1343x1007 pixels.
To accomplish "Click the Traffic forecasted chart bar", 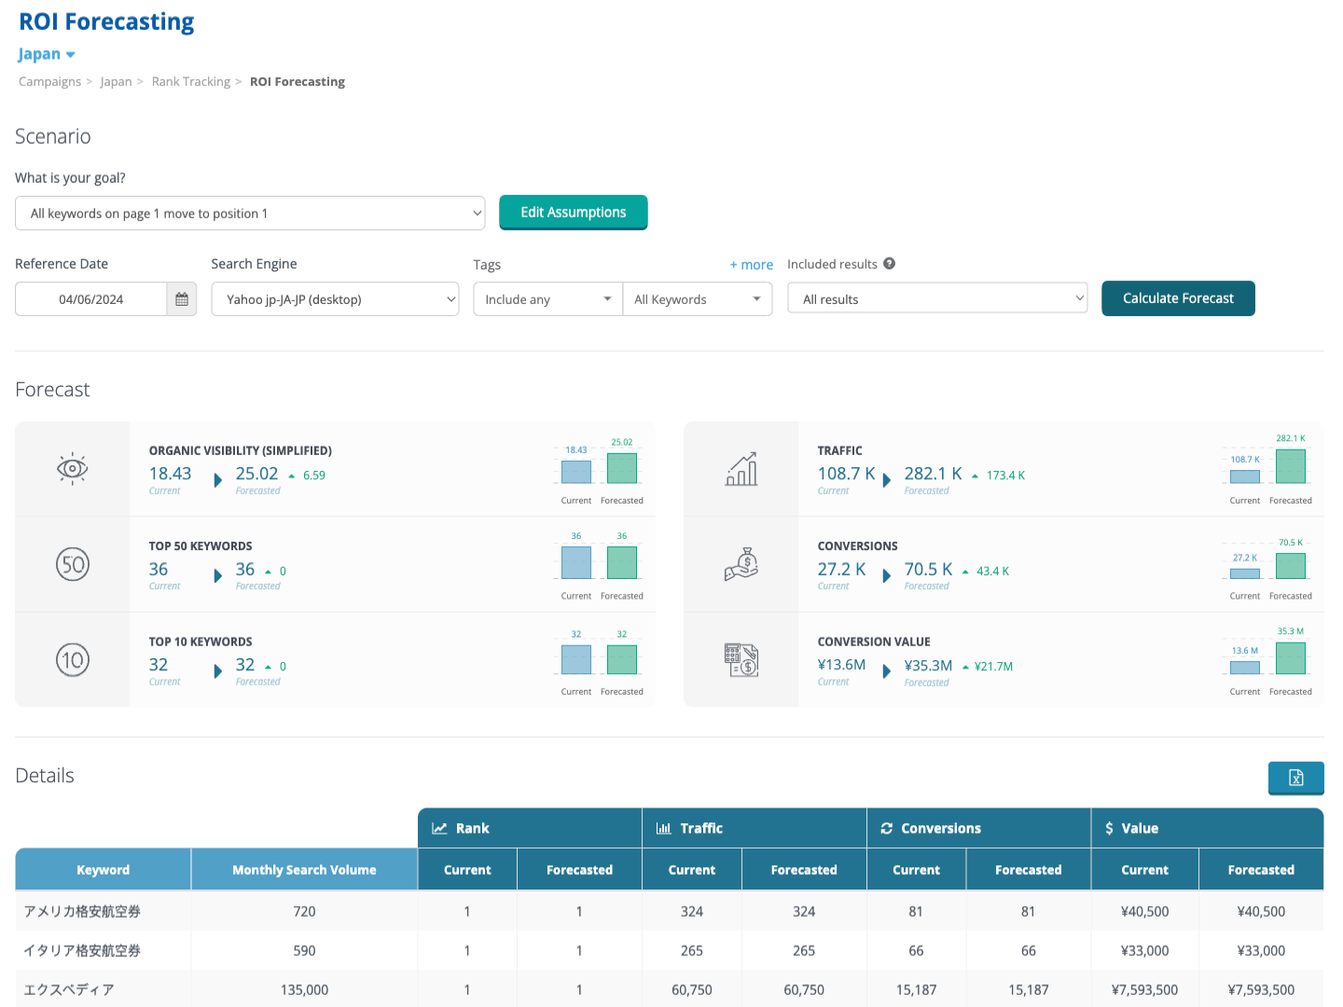I will [1291, 466].
